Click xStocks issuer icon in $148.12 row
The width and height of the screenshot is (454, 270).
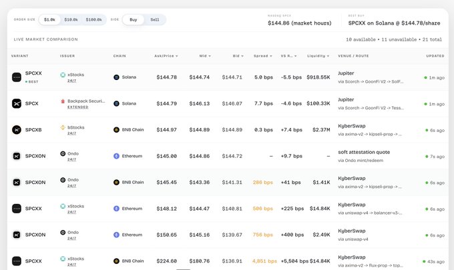point(63,206)
